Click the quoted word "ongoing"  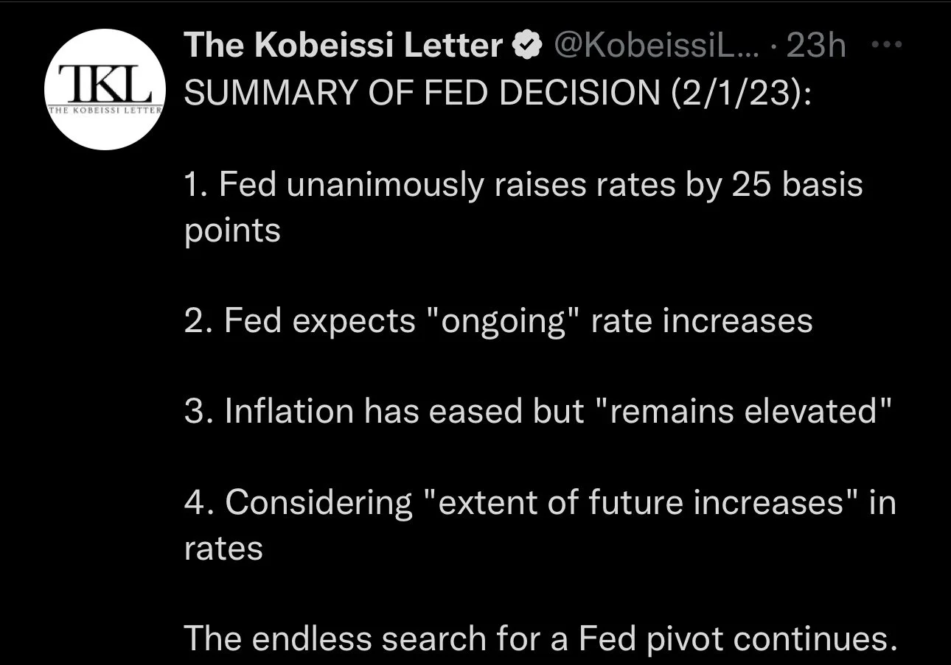click(x=501, y=322)
